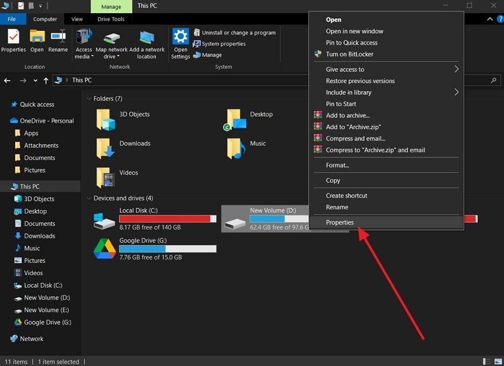Open System properties from ribbon
This screenshot has width=504, height=366.
219,44
